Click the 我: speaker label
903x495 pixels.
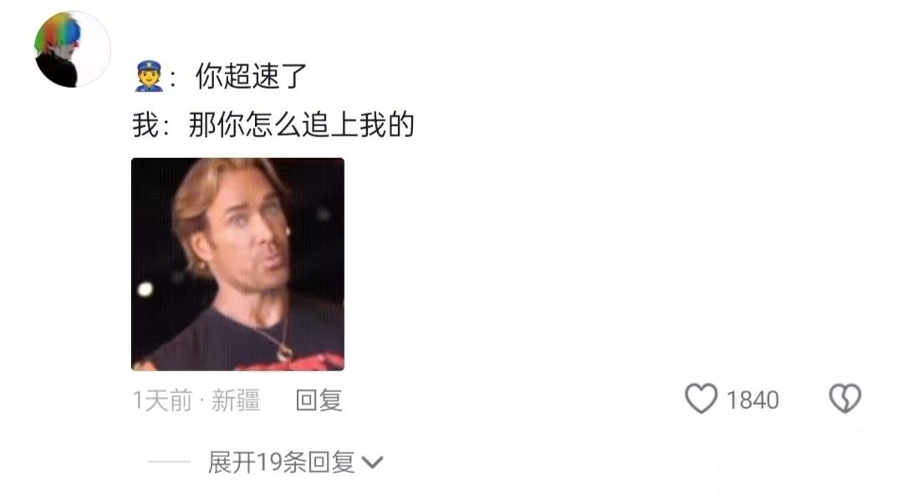click(151, 125)
